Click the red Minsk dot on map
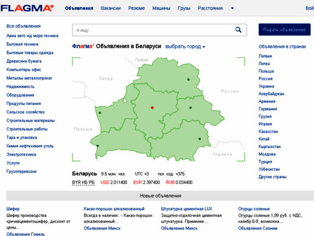The width and height of the screenshot is (314, 236). click(x=152, y=108)
